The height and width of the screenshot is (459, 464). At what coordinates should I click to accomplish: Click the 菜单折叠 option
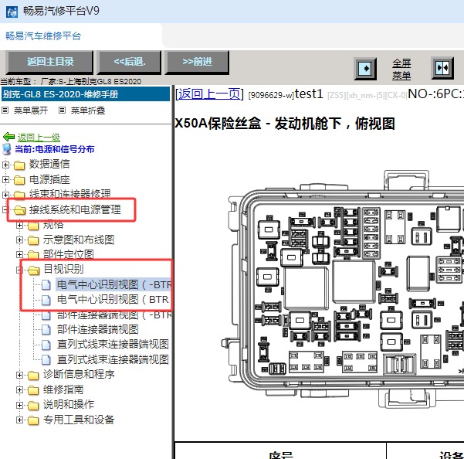[88, 110]
